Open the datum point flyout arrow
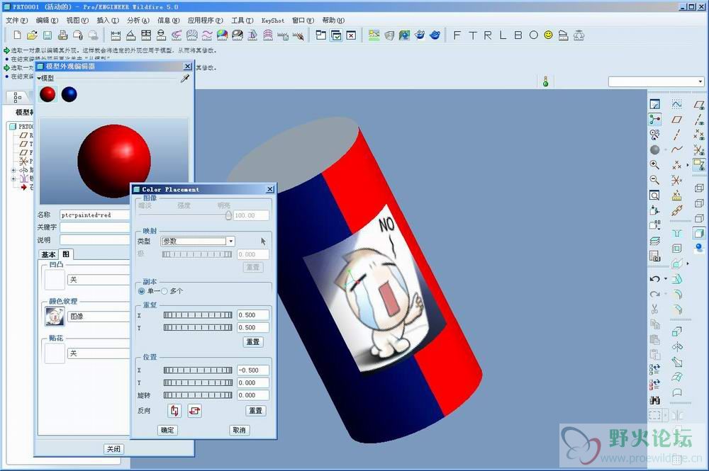Image resolution: width=709 pixels, height=471 pixels. pos(688,165)
